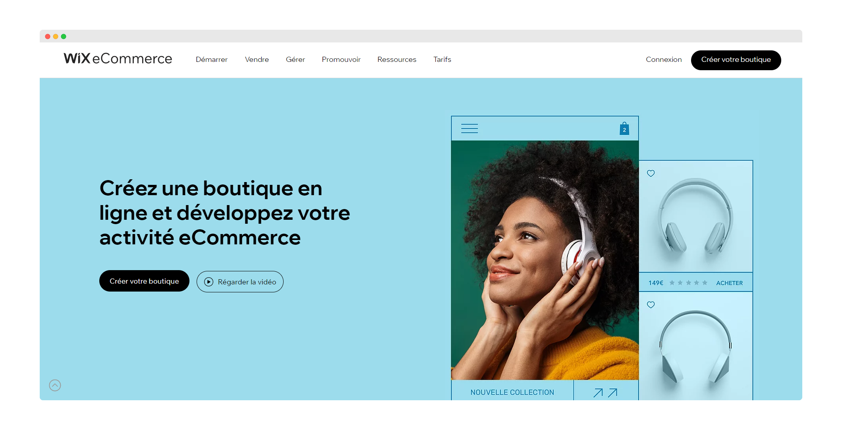The height and width of the screenshot is (430, 842).
Task: Click the header Créer votre boutique button
Action: (736, 60)
